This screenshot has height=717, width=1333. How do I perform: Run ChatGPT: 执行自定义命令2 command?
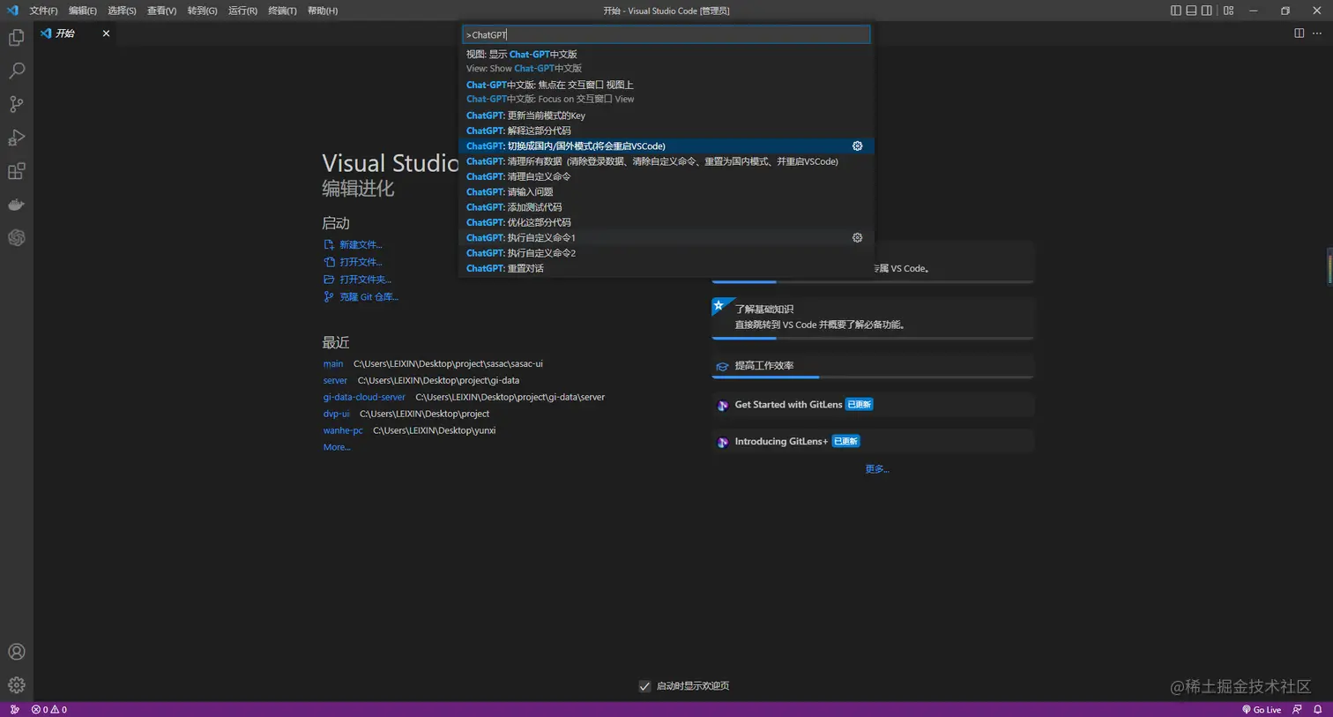pos(666,253)
